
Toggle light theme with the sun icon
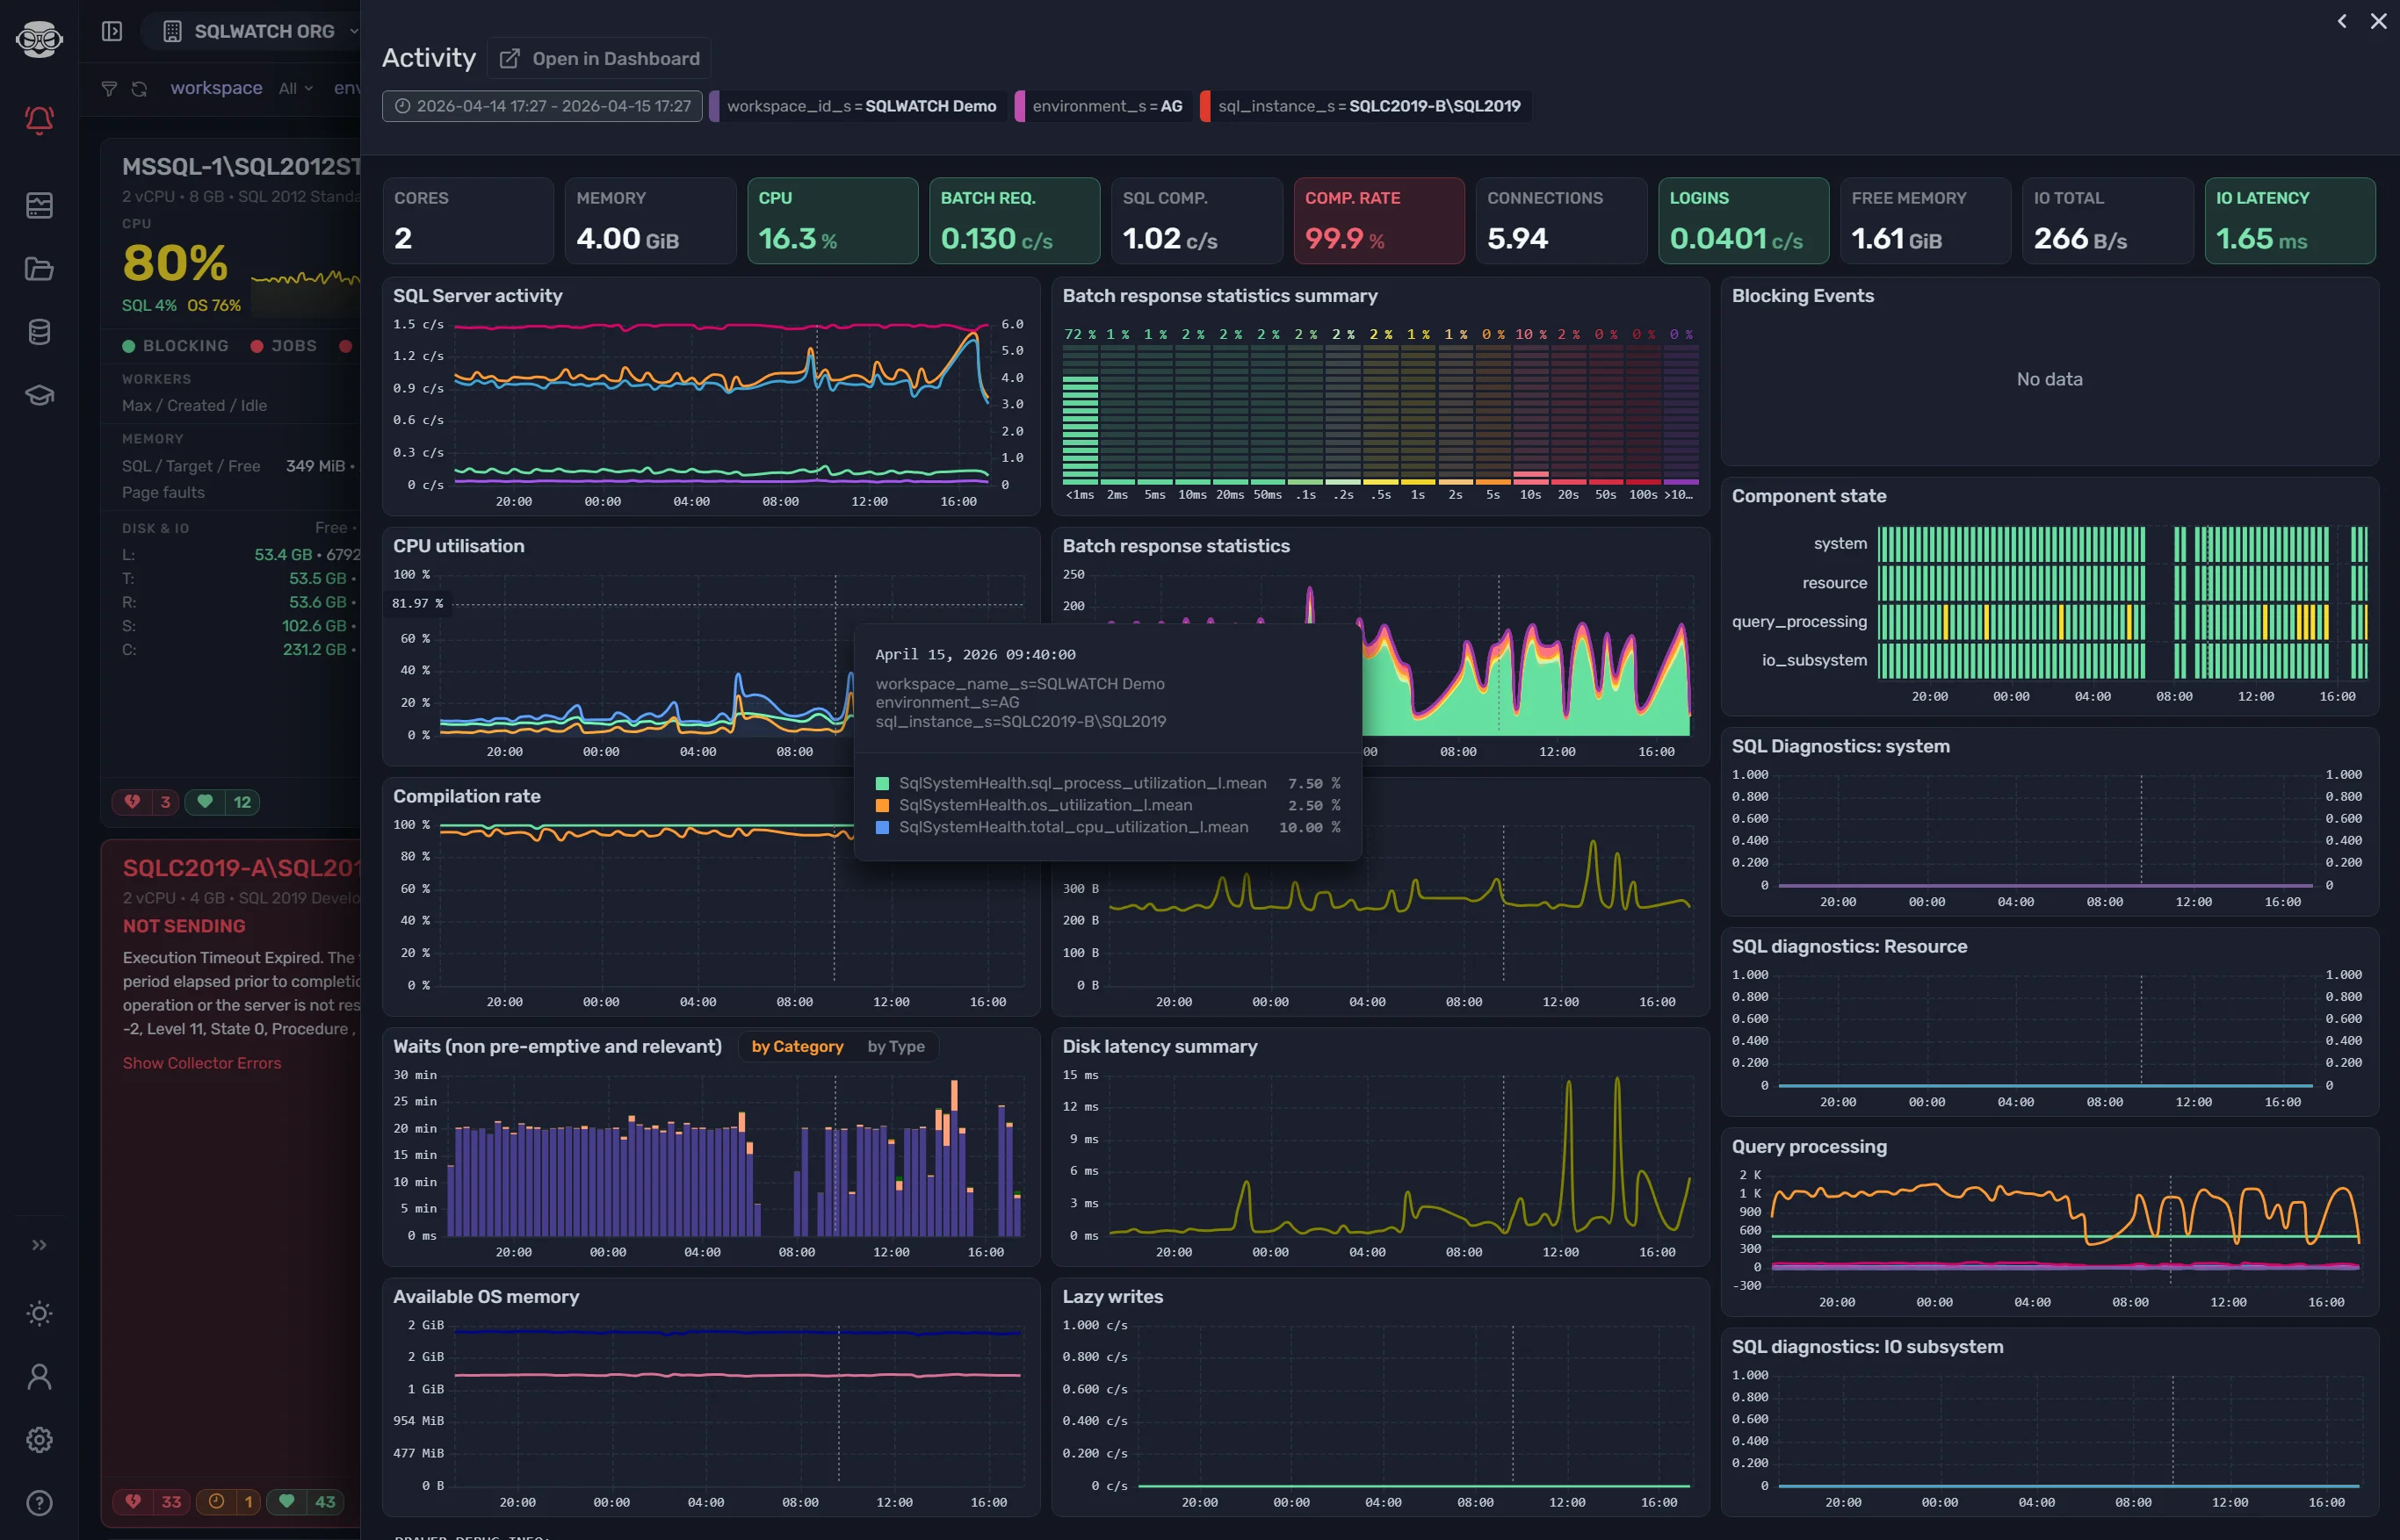click(x=39, y=1313)
